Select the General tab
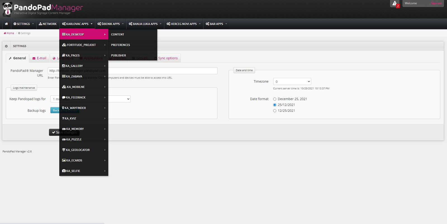 point(17,58)
